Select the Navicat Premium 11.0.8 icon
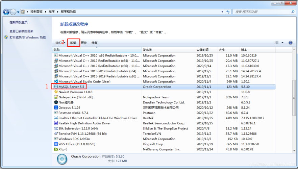 tap(56, 92)
